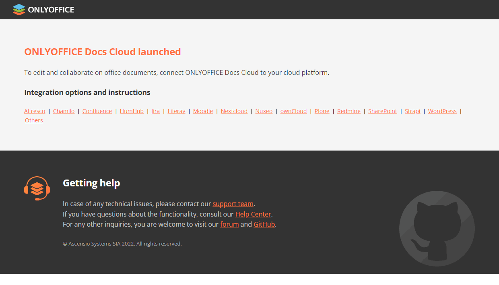View integration options for Others
Screen dimensions: 499x285
[x=34, y=120]
